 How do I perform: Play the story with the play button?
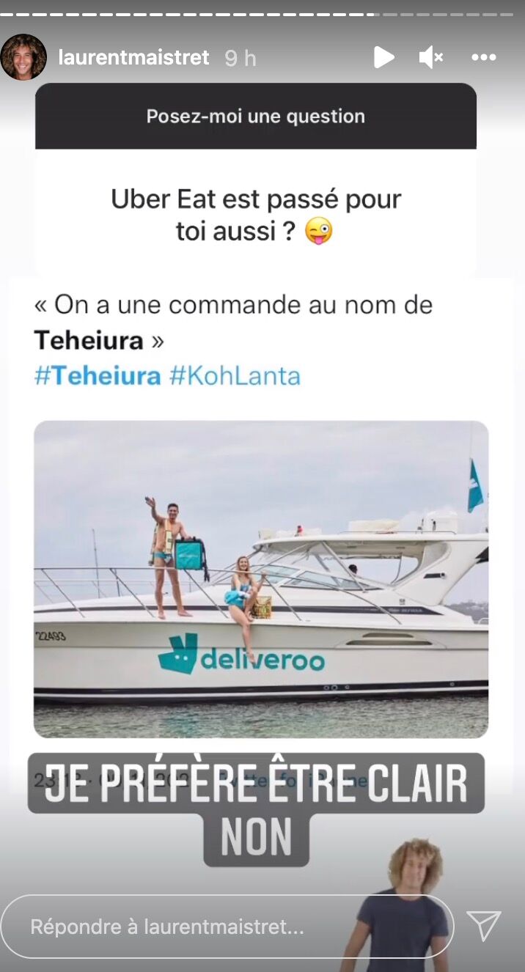click(x=383, y=57)
